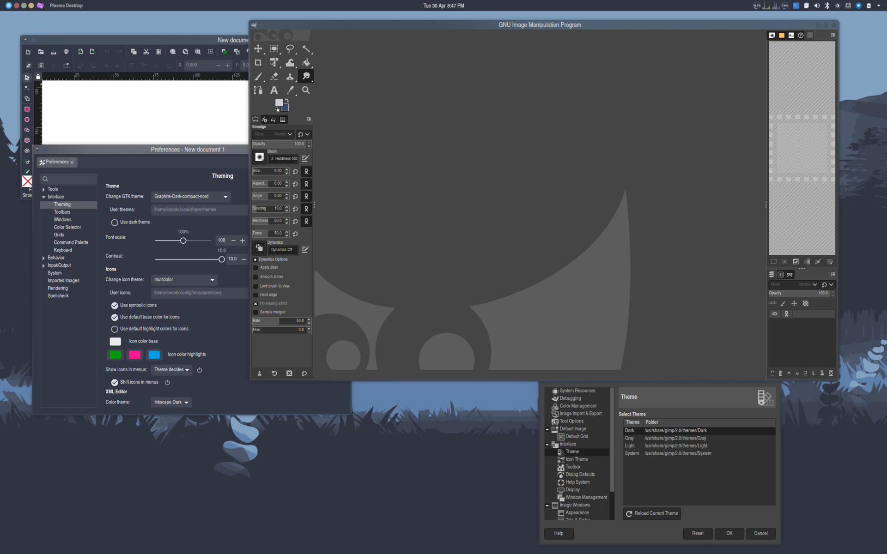Click the Icon color base swatch

[x=115, y=342]
